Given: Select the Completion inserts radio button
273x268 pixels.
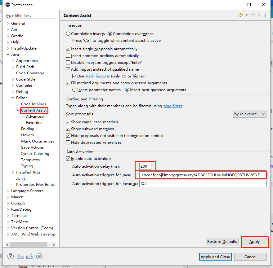Looking at the screenshot, I should pos(68,33).
